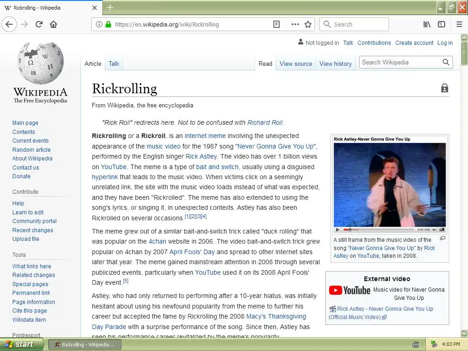Show site information via the info icon
Screen dimensions: 468x351
point(99,25)
